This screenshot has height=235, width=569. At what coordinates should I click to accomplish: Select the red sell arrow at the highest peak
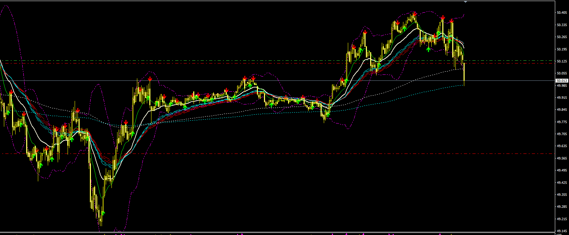[414, 14]
